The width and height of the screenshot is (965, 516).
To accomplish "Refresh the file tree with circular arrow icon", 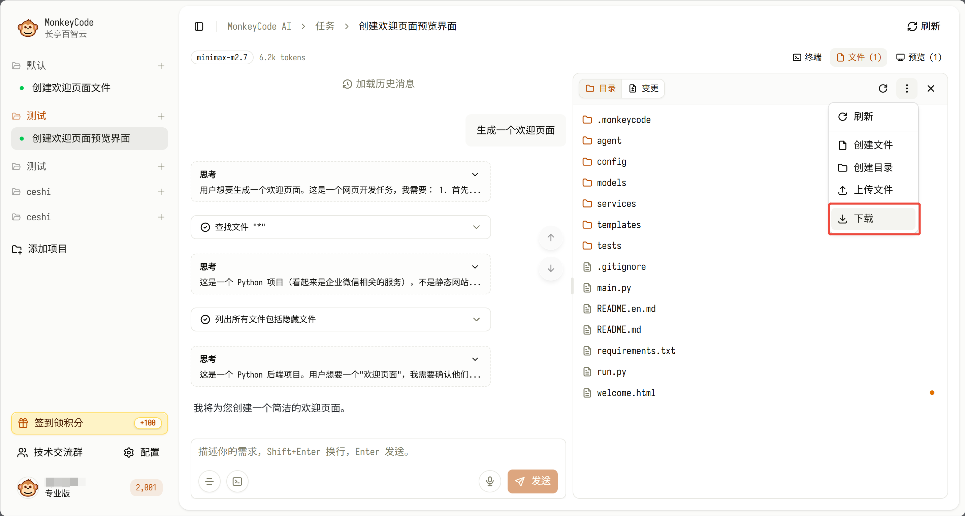I will [x=883, y=89].
